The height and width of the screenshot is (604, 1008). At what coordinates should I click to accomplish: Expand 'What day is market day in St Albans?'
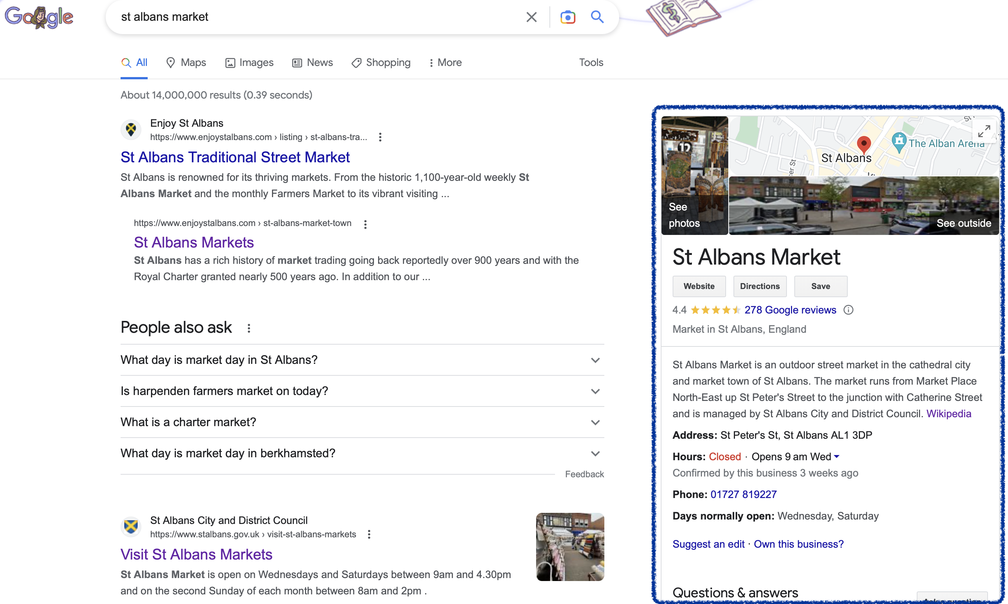[x=362, y=360]
